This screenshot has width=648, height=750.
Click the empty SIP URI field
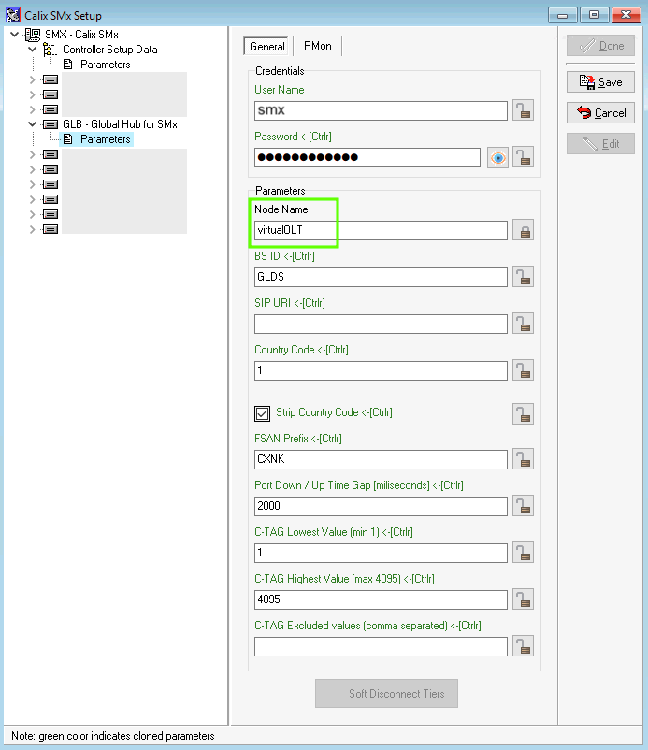(381, 324)
